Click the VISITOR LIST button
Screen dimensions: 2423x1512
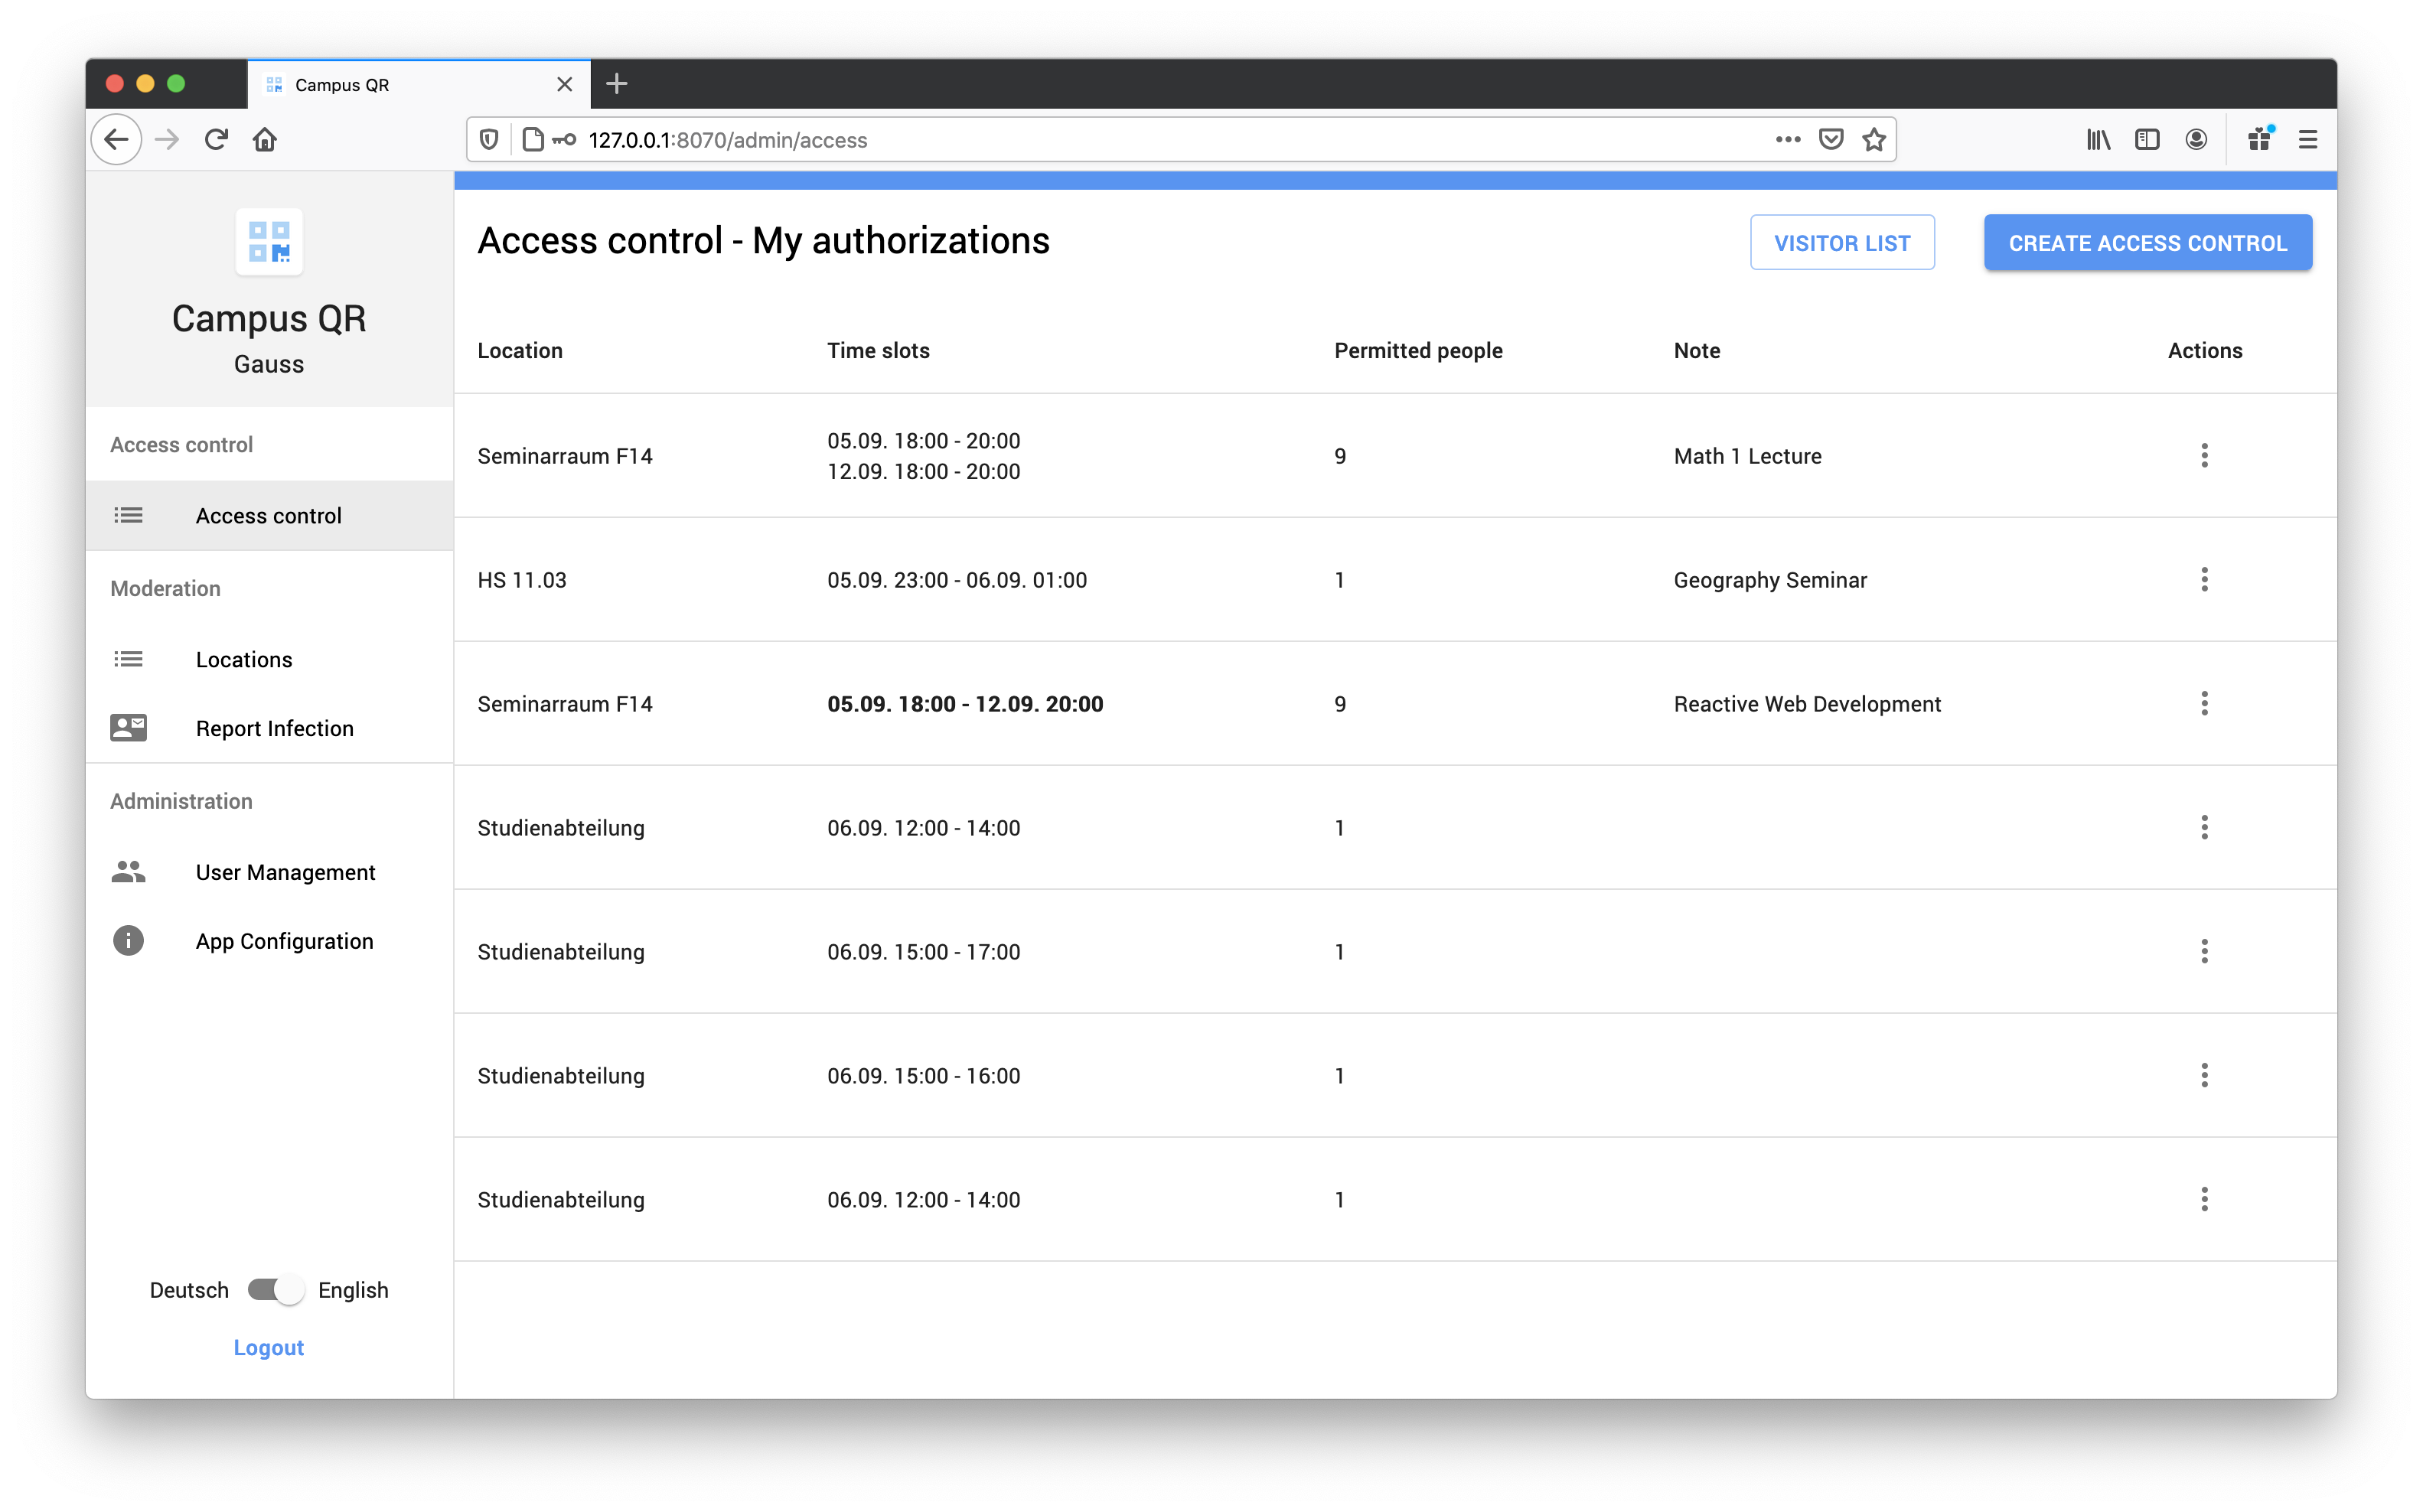1843,242
